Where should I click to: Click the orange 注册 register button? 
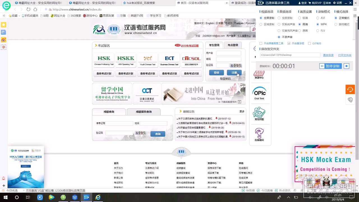[x=234, y=72]
